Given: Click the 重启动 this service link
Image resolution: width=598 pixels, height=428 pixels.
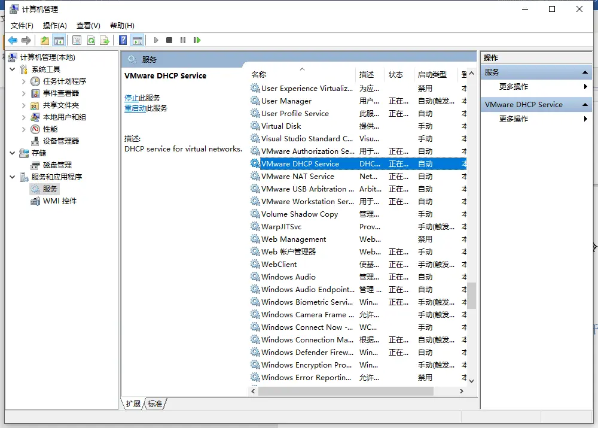Looking at the screenshot, I should click(x=135, y=108).
